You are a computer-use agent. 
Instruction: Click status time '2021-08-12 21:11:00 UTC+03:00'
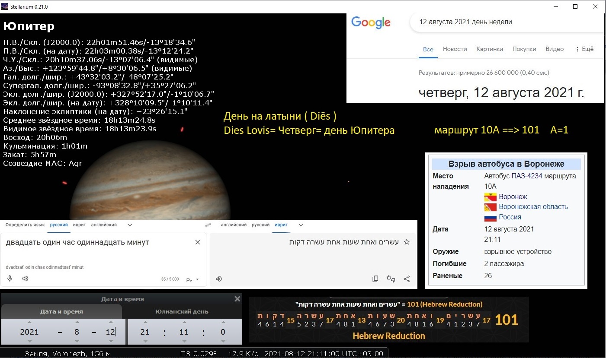[324, 354]
